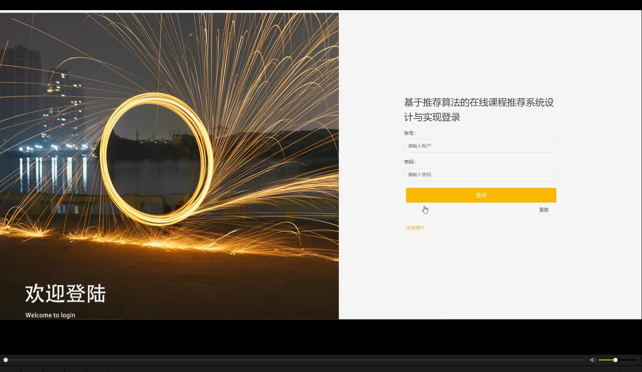Mute the video with speaker icon
Image resolution: width=642 pixels, height=372 pixels.
pyautogui.click(x=592, y=360)
